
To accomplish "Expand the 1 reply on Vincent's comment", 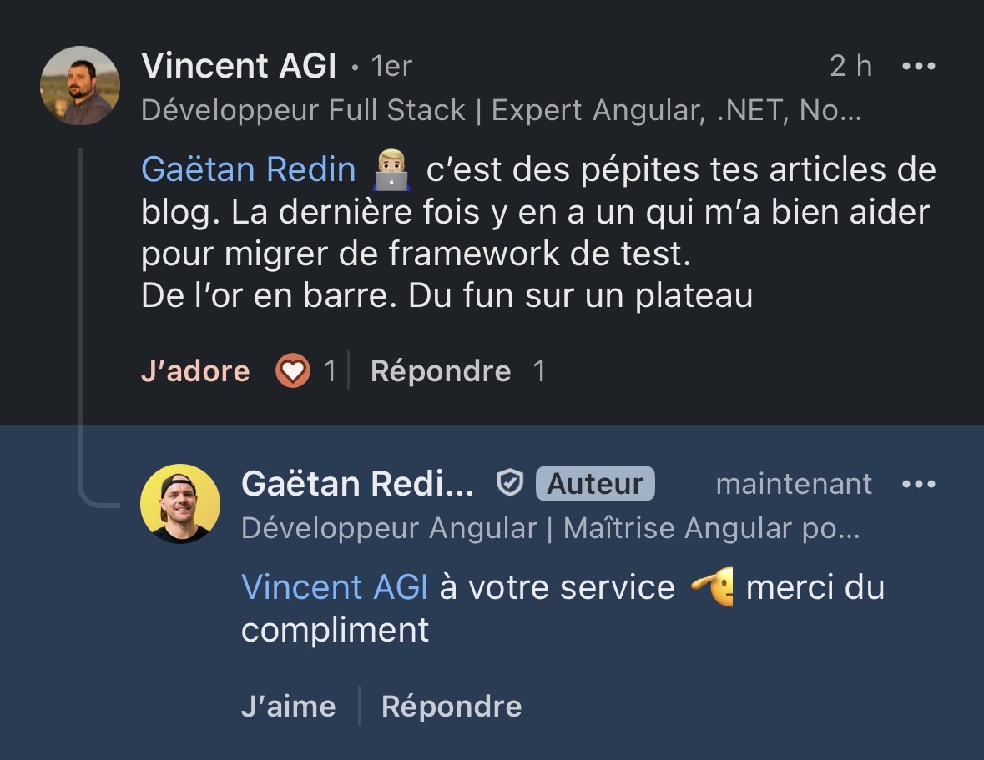I will pos(541,370).
